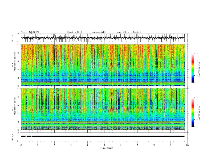This screenshot has height=163, width=211.
Task: Click time axis tick label "8"
Action: click(154, 145)
